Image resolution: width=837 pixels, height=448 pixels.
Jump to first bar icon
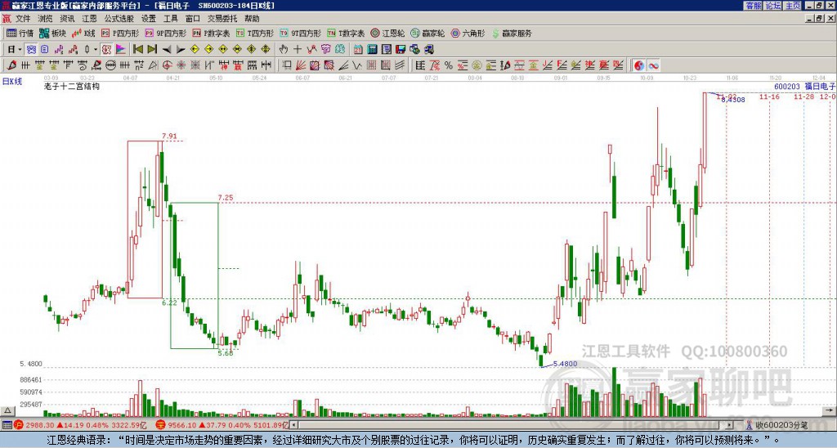137,50
